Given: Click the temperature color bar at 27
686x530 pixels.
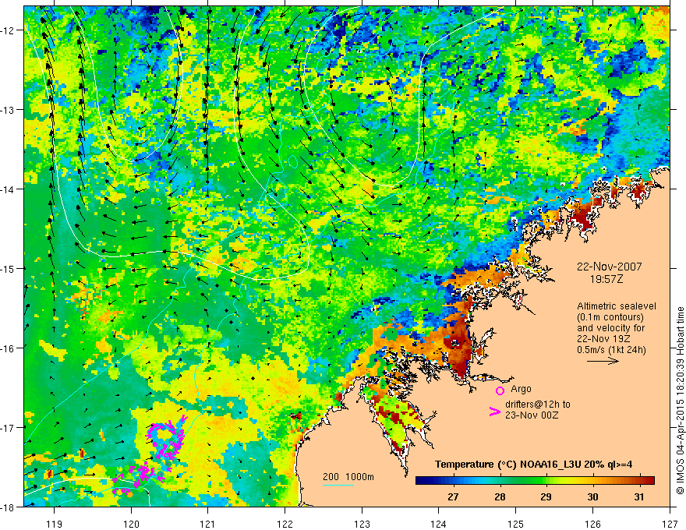Looking at the screenshot, I should pyautogui.click(x=453, y=480).
